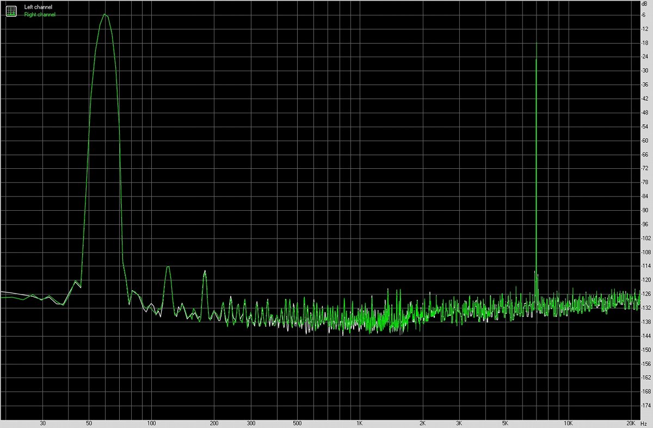Image resolution: width=653 pixels, height=428 pixels.
Task: Click the "50" label on the frequency axis
Action: tap(89, 423)
